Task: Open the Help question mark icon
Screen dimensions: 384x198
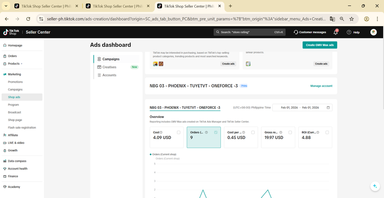Action: (349, 32)
